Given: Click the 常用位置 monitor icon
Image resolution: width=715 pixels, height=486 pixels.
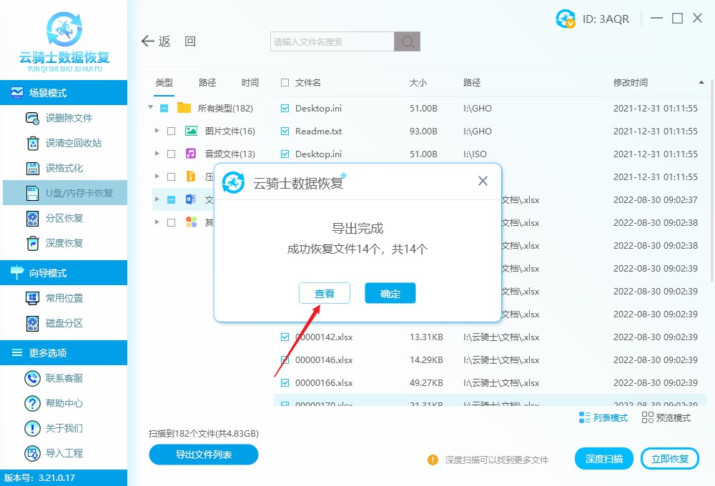Looking at the screenshot, I should click(32, 298).
